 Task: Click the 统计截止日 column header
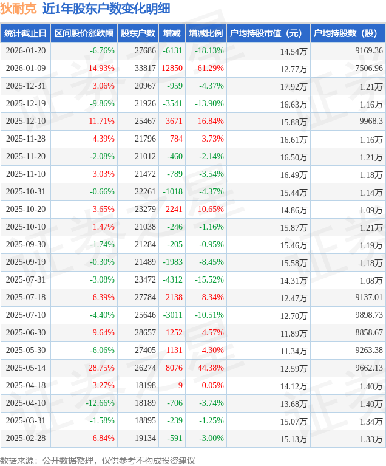[x=25, y=33]
